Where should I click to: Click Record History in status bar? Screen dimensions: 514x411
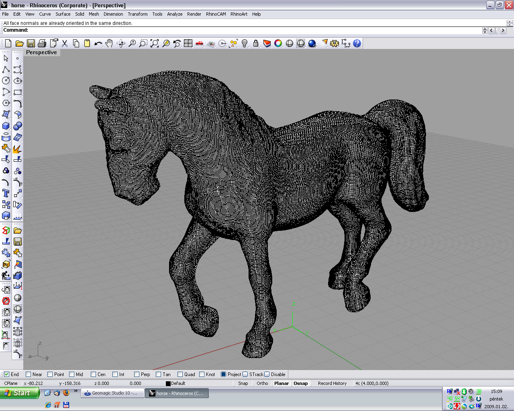tap(332, 383)
